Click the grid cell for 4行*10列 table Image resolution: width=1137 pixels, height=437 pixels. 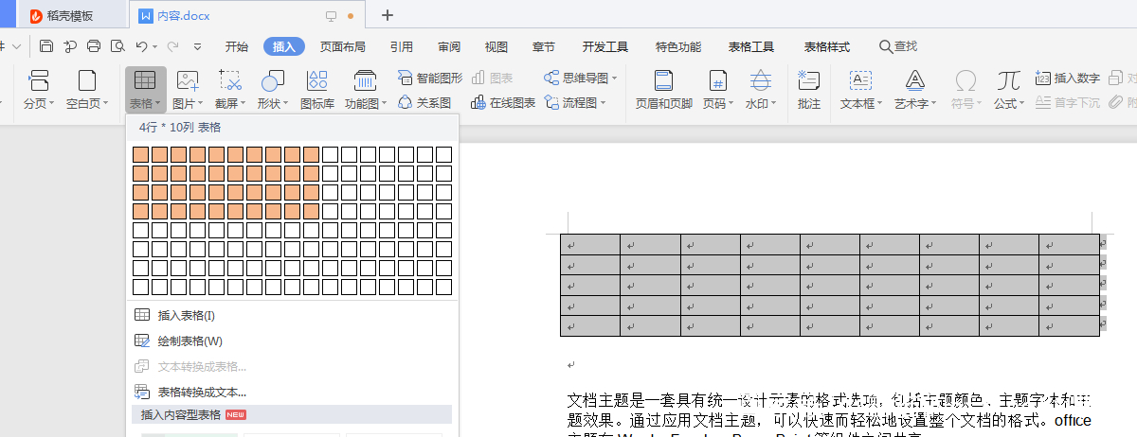(x=311, y=211)
